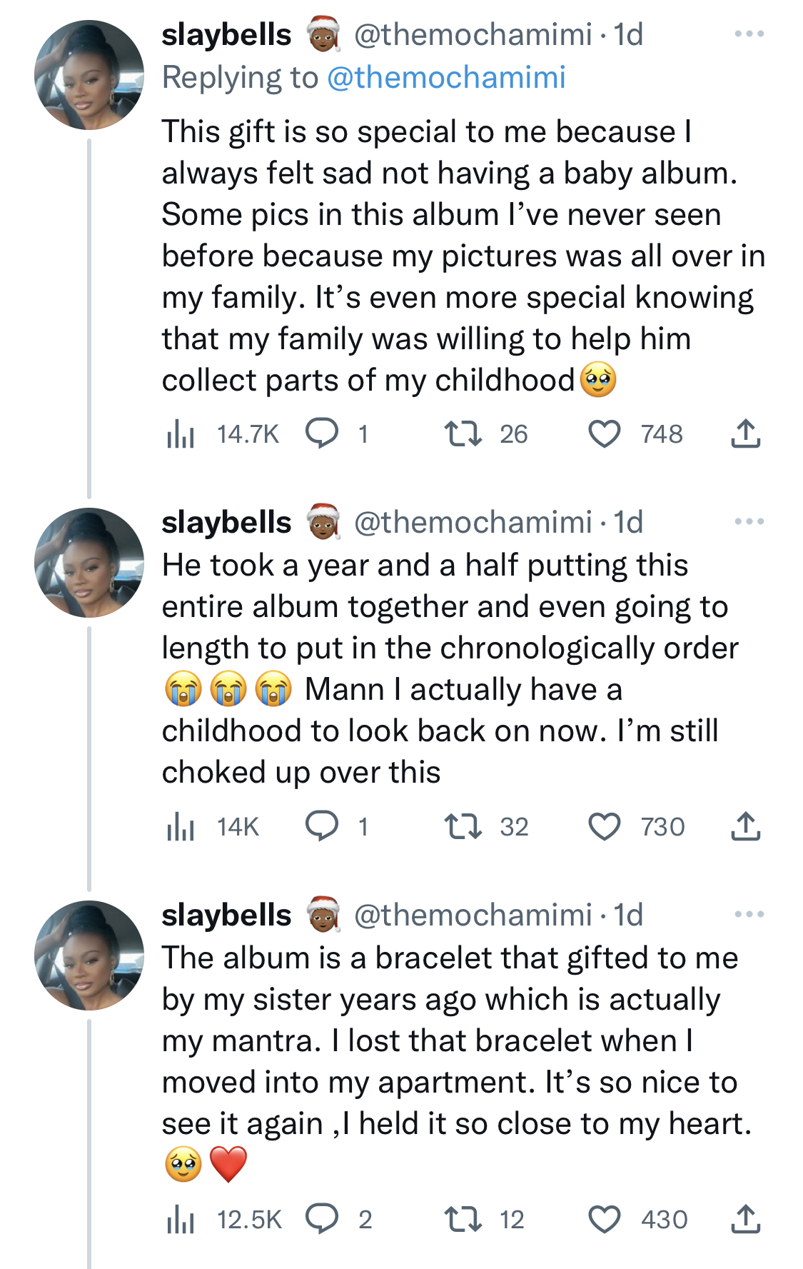The width and height of the screenshot is (803, 1269).
Task: Open more options on the second tweet
Action: coord(749,522)
